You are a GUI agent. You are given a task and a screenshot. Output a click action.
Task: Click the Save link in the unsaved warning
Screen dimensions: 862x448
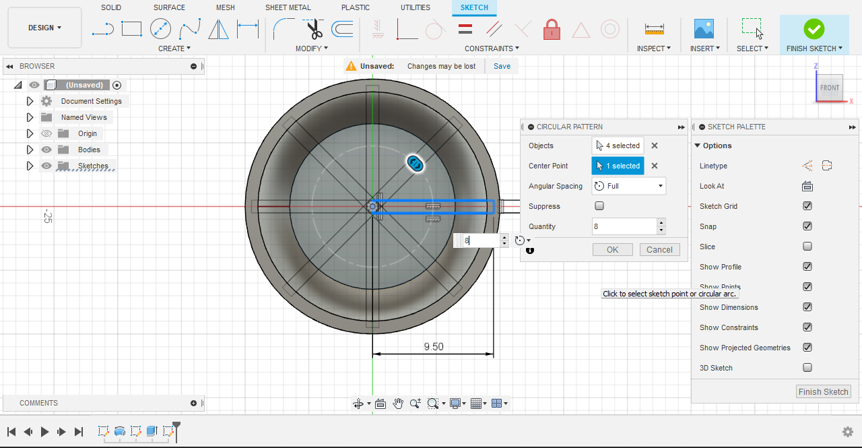click(502, 66)
